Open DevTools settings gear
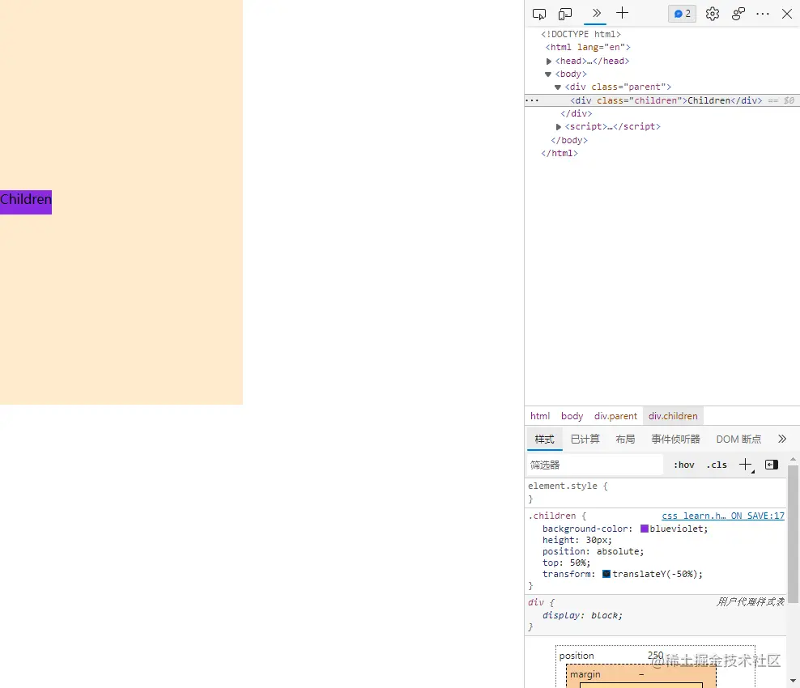 (x=713, y=14)
